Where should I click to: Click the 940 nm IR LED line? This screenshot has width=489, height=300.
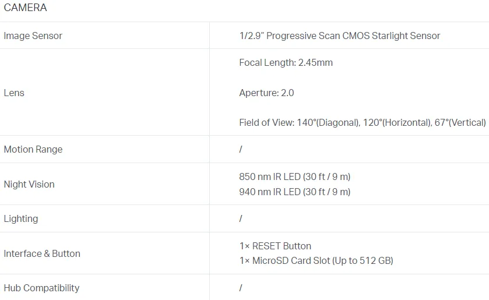(295, 192)
